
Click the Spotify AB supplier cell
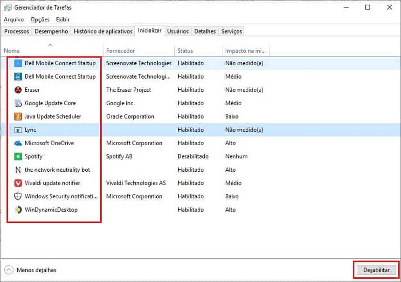(119, 156)
